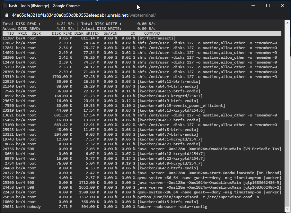Image resolution: width=291 pixels, height=213 pixels.
Task: Click the Total DISK READ label
Action: pos(22,24)
